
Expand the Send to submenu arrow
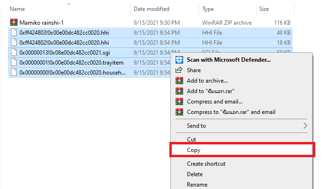point(305,126)
